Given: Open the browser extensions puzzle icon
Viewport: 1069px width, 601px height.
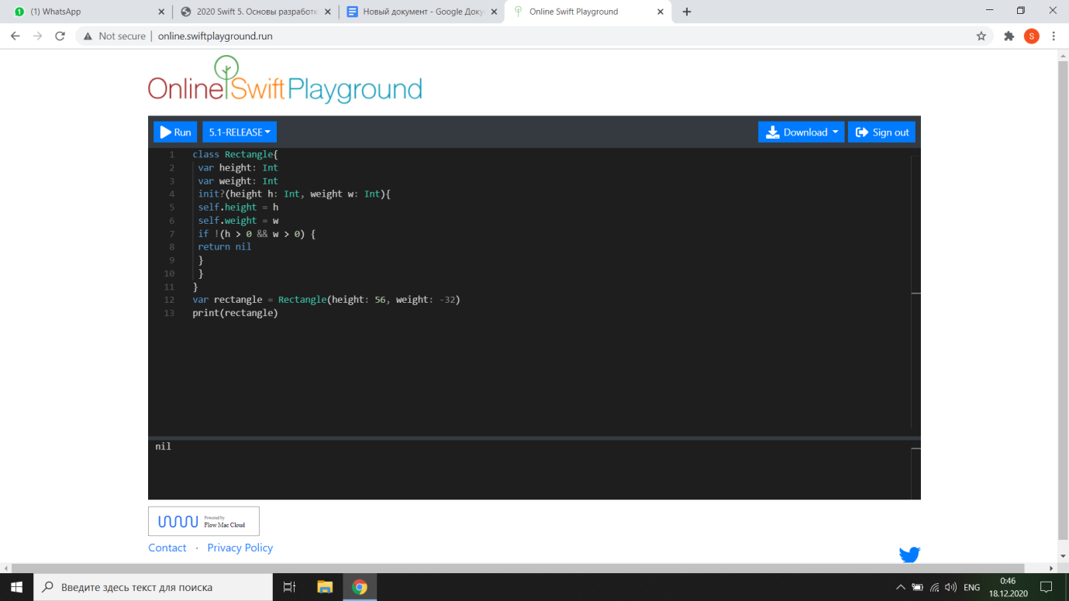Looking at the screenshot, I should (x=1009, y=36).
